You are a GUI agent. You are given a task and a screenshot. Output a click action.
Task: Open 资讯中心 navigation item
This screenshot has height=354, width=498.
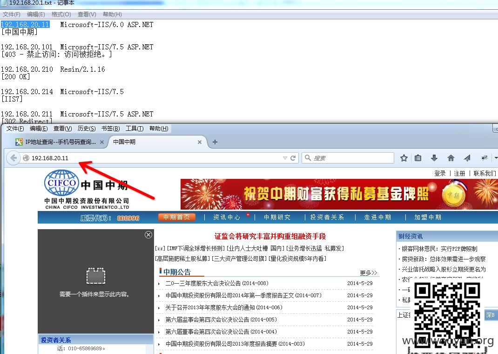(x=227, y=217)
